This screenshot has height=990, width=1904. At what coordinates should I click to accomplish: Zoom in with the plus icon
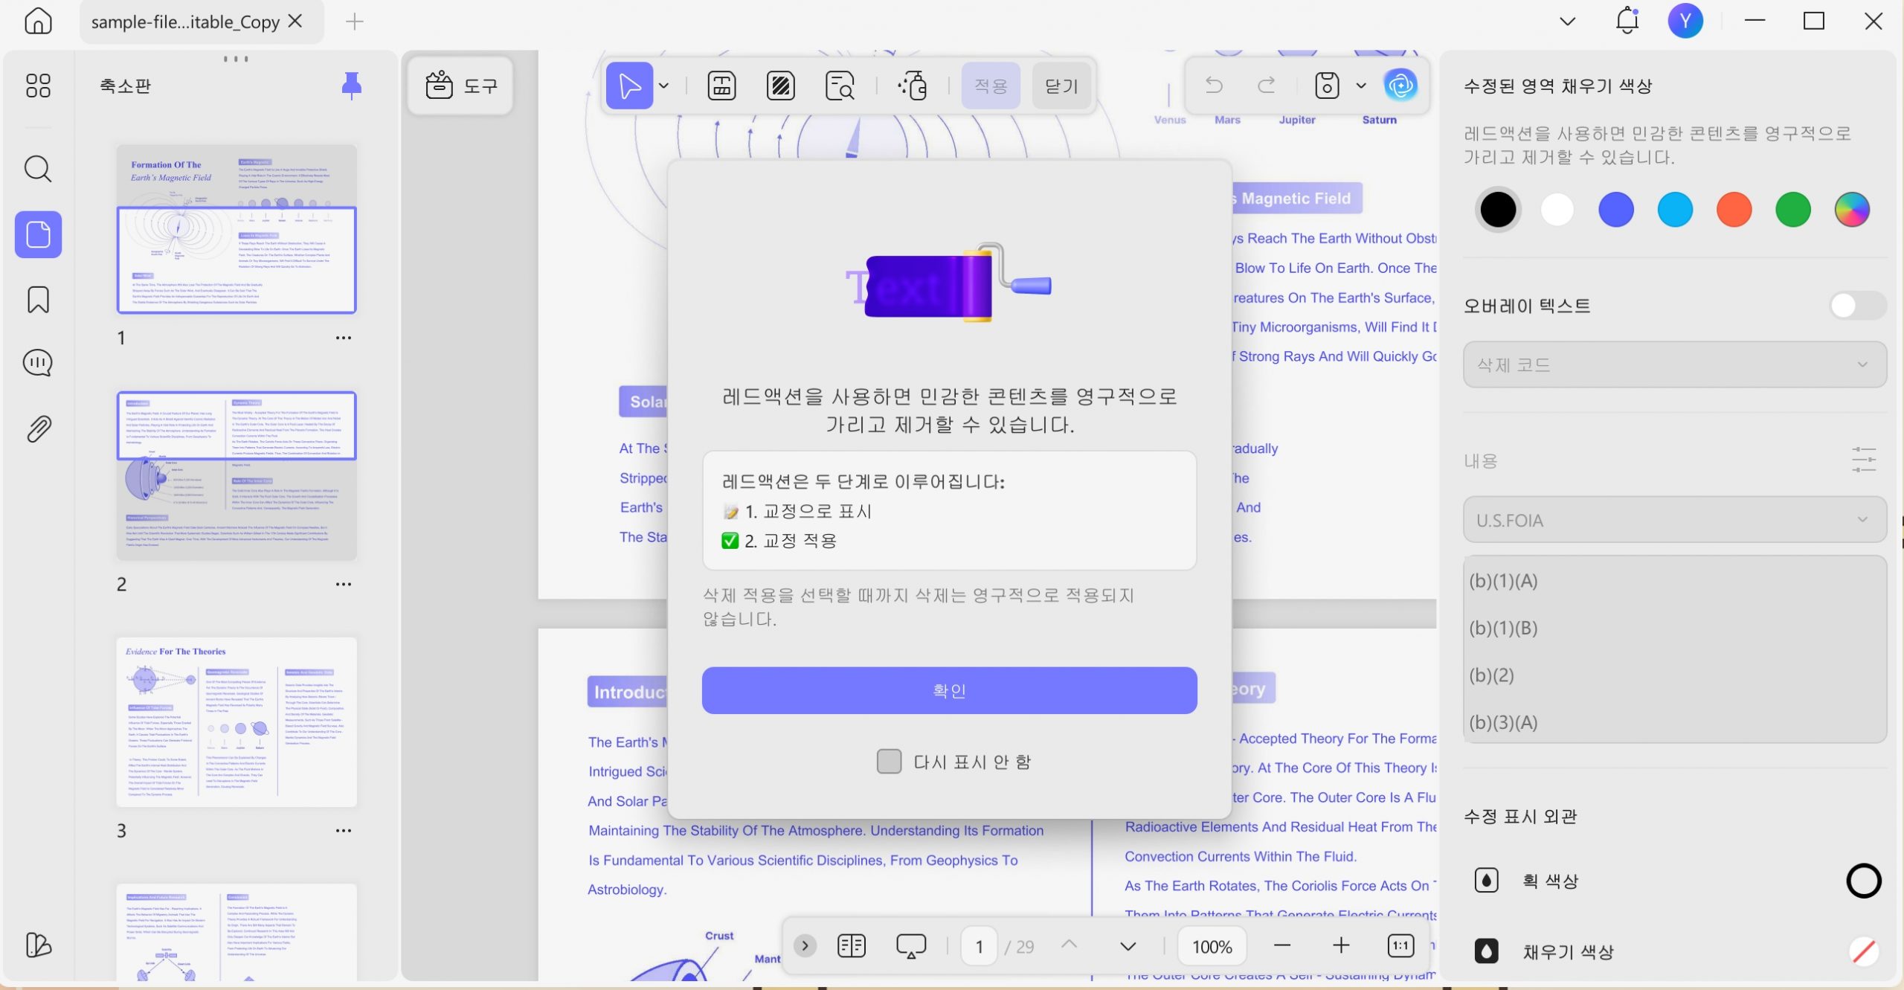(x=1341, y=945)
